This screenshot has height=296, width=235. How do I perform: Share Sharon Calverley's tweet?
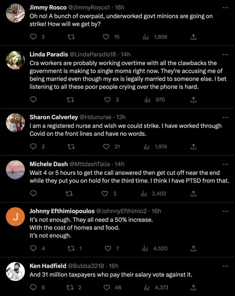point(193,146)
